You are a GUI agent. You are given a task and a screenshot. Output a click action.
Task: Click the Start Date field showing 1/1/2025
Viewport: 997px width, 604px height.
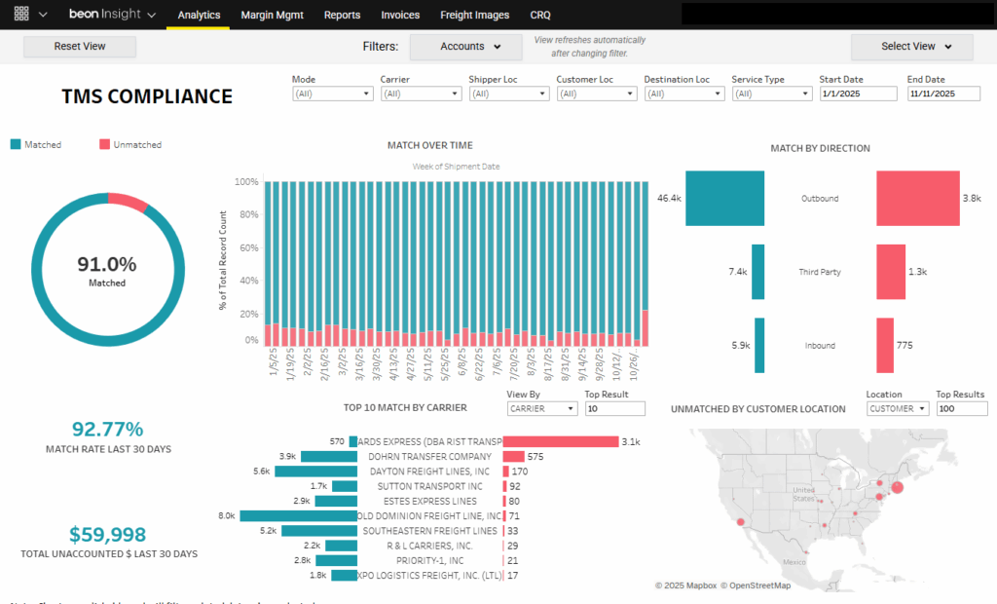(x=858, y=94)
